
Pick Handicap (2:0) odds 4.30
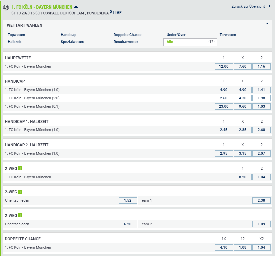(243, 98)
